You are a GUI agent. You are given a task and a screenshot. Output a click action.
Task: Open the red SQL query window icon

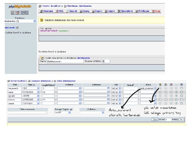pyautogui.click(x=18, y=13)
